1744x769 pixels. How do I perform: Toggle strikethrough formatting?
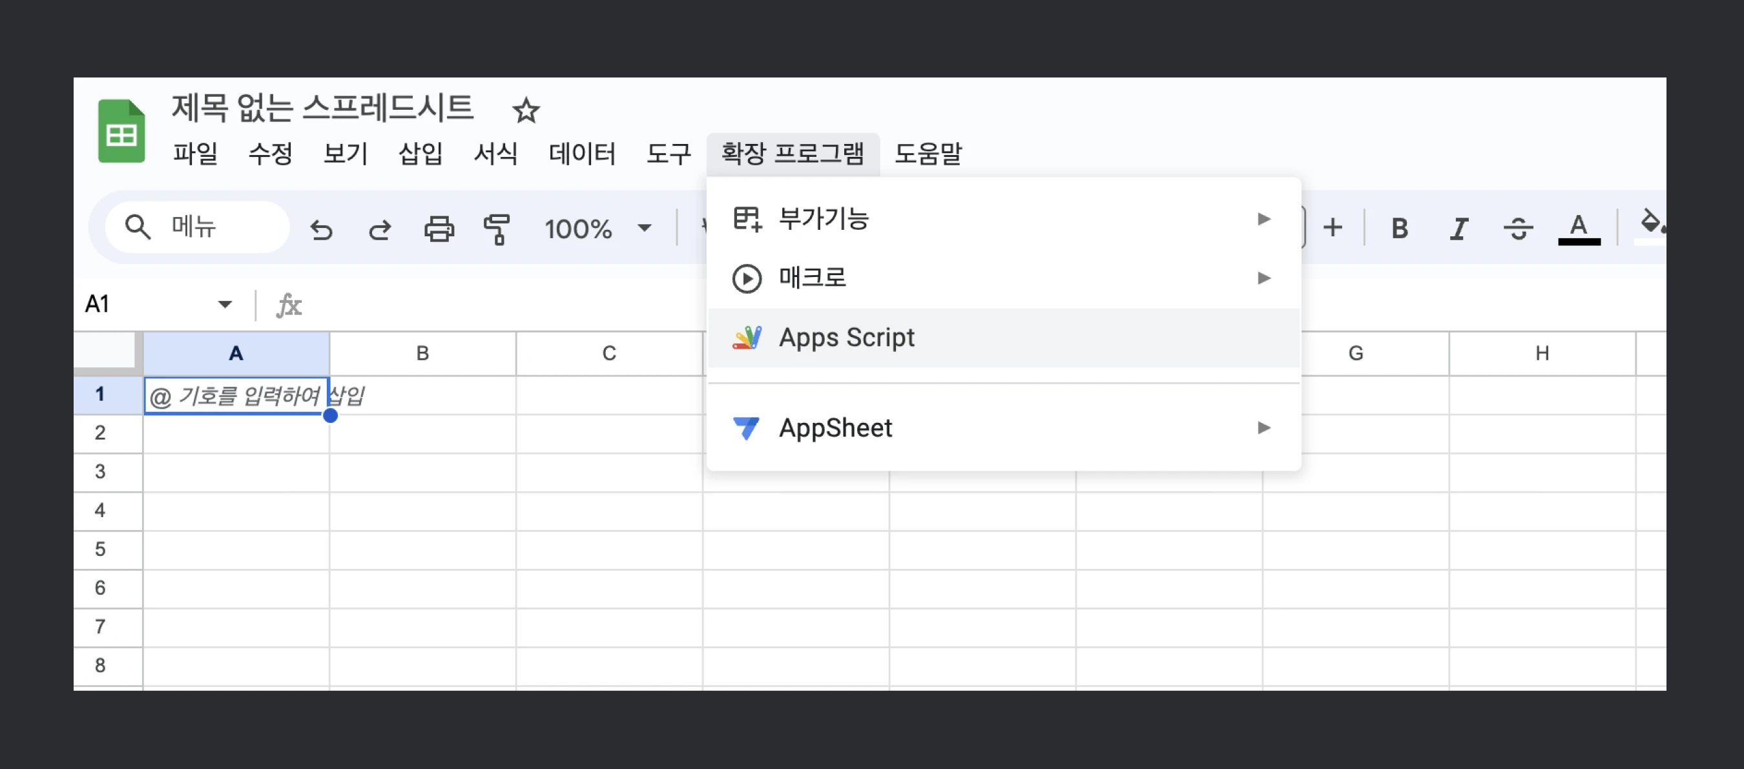[1518, 229]
